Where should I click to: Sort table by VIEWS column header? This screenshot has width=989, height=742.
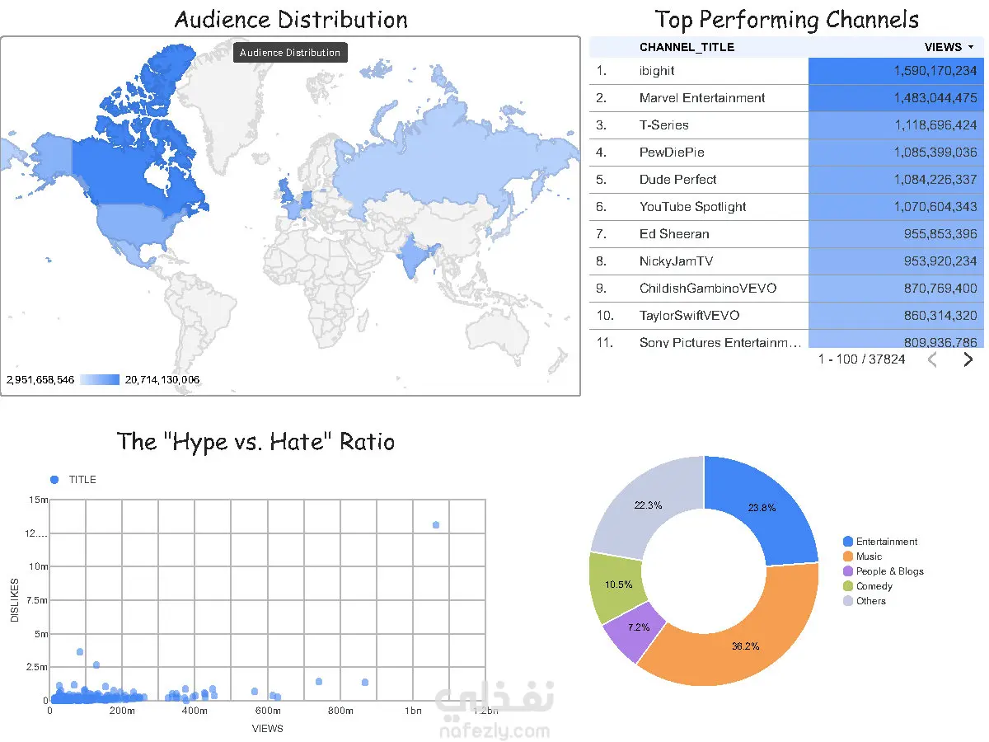pyautogui.click(x=949, y=47)
